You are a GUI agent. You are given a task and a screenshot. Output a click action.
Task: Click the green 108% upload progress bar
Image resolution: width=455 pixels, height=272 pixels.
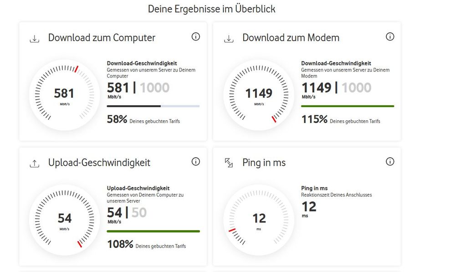click(153, 231)
